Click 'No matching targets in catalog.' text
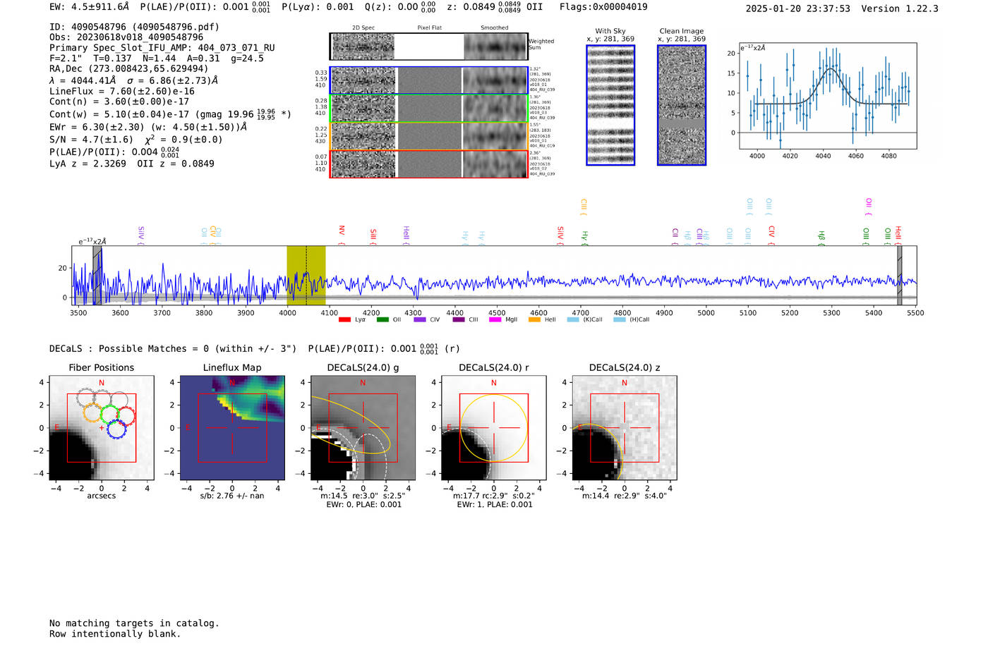This screenshot has height=672, width=988. click(x=134, y=623)
